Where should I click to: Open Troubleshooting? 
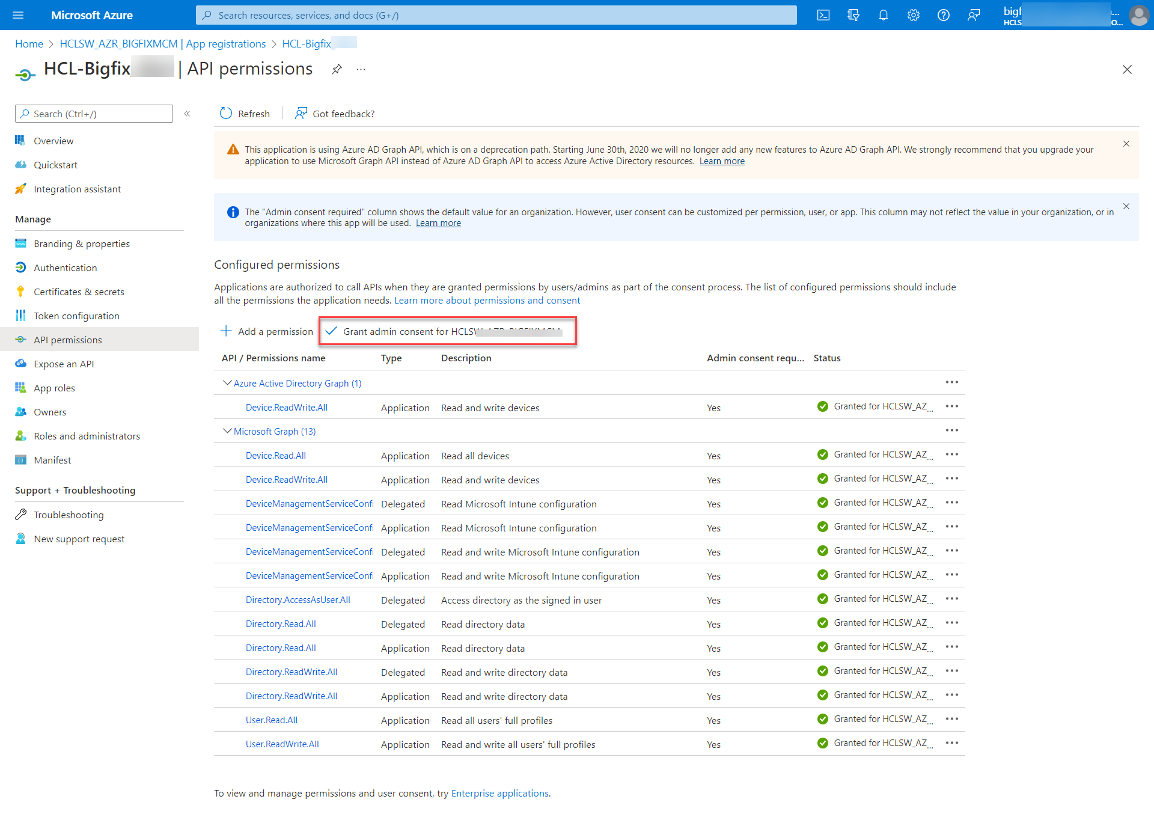coord(69,515)
